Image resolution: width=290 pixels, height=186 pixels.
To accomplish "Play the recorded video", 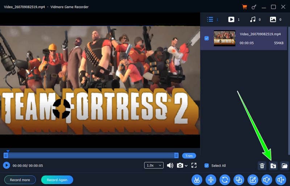I will pyautogui.click(x=7, y=165).
